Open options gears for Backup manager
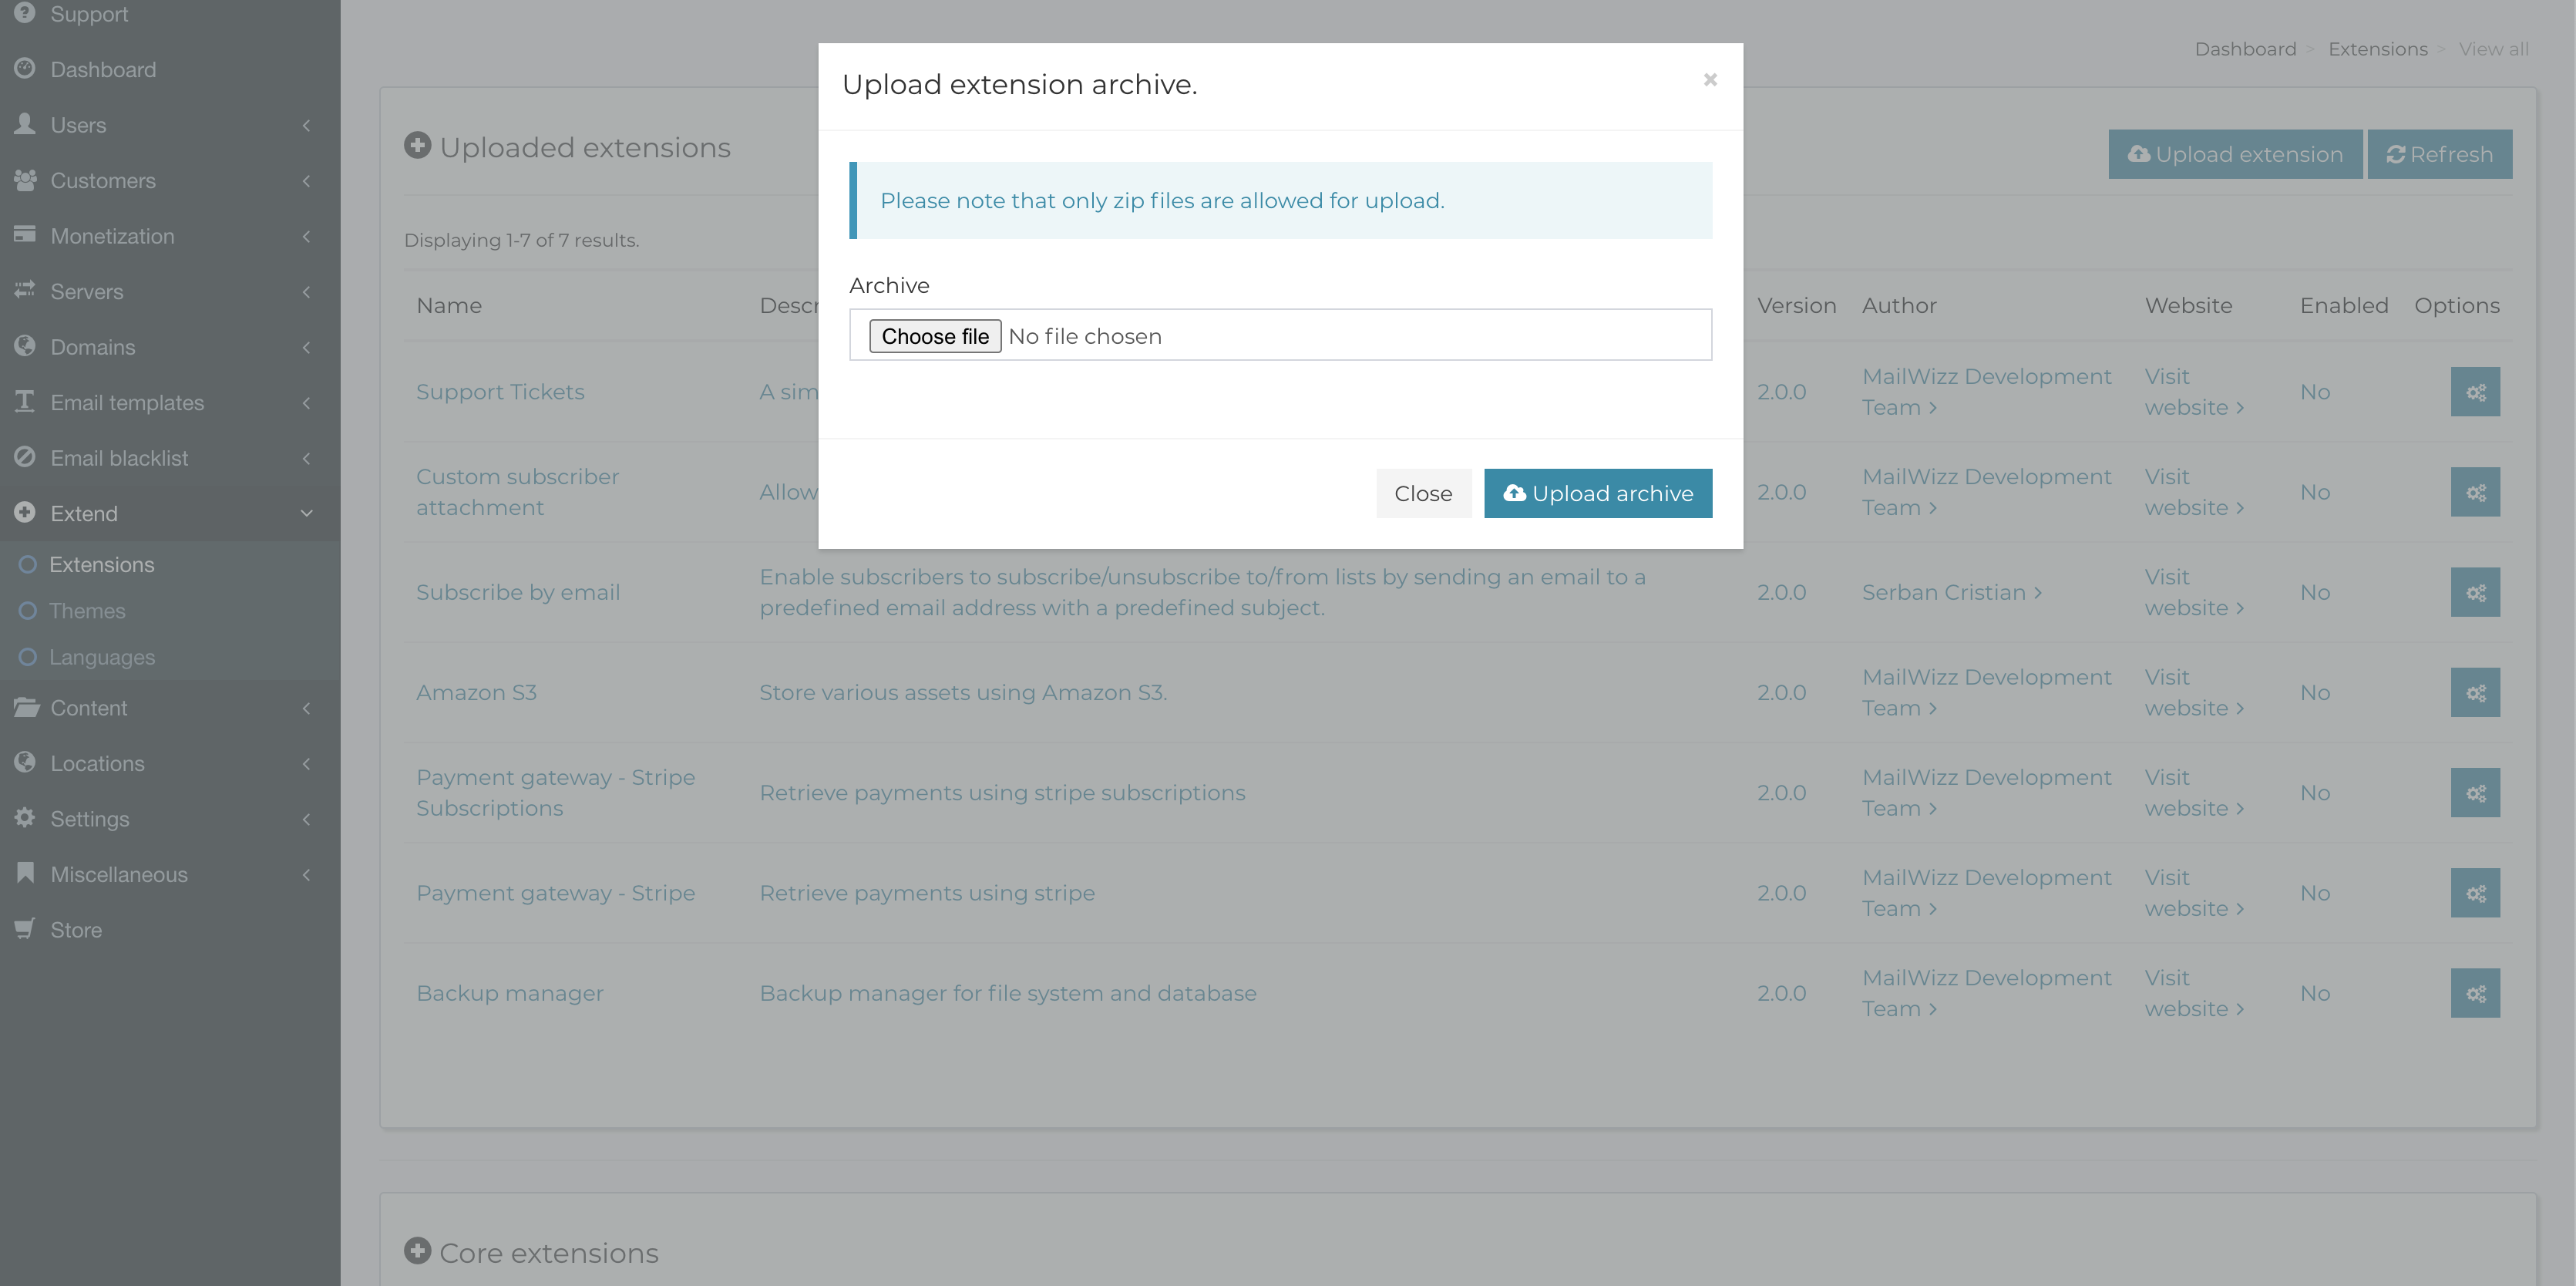This screenshot has width=2576, height=1286. click(x=2475, y=993)
